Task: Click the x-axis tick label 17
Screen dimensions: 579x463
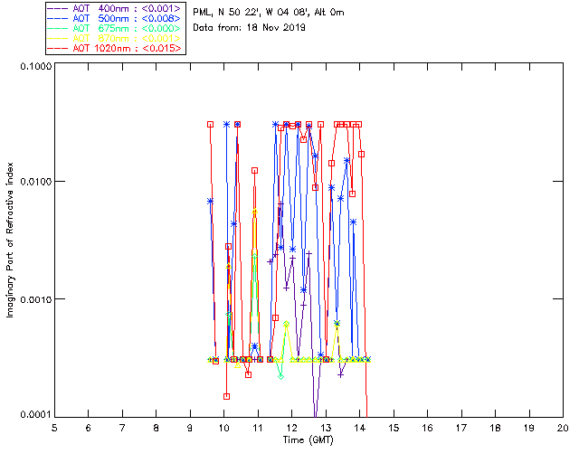Action: 461,428
